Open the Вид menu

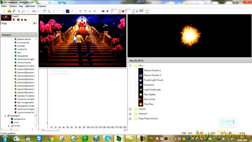(x=21, y=6)
